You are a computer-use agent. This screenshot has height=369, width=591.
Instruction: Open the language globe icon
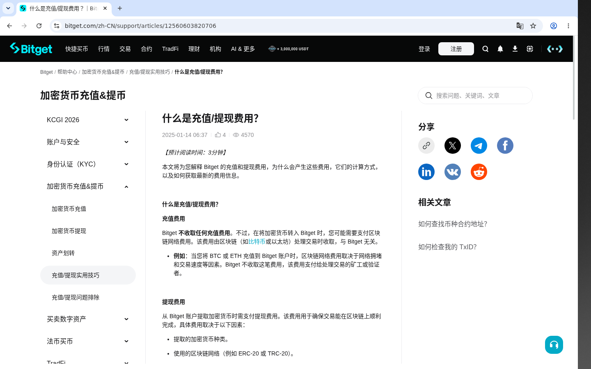click(x=530, y=49)
